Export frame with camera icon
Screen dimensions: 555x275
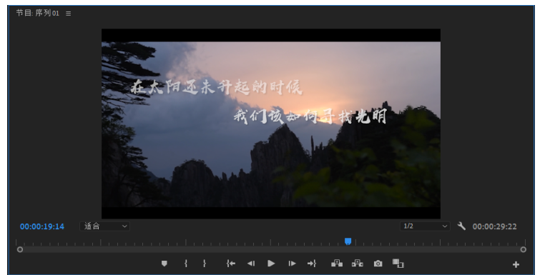378,264
